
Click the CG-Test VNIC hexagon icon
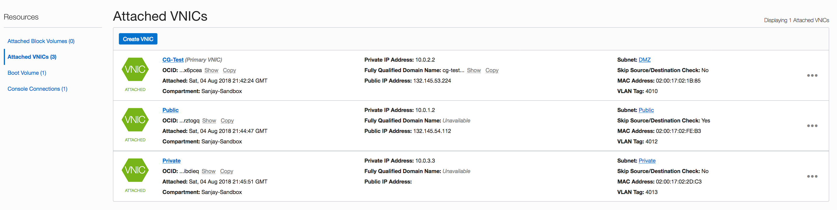[x=135, y=69]
